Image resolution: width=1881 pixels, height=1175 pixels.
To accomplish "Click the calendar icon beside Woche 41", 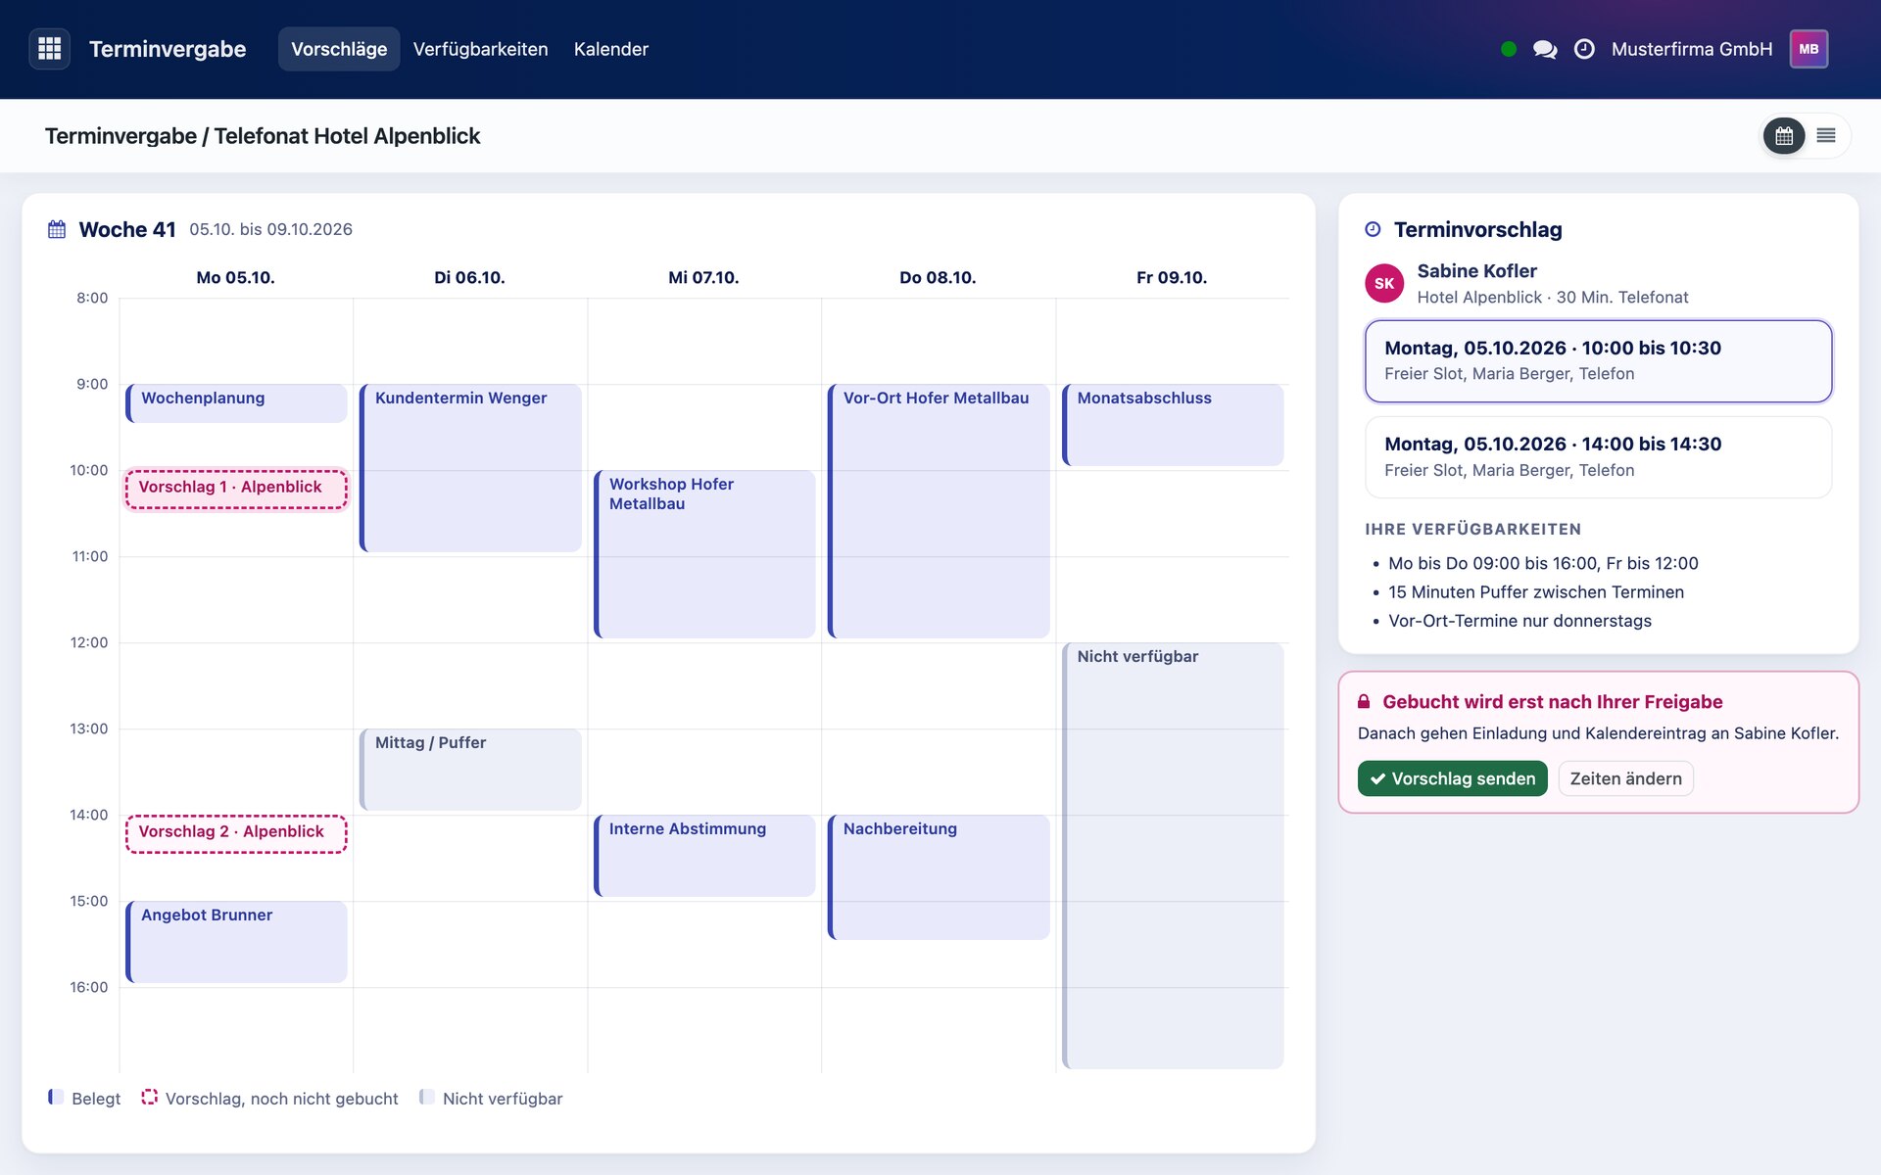I will tap(57, 229).
